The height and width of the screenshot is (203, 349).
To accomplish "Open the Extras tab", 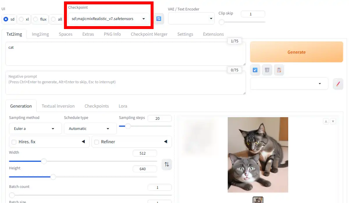I will pos(88,34).
